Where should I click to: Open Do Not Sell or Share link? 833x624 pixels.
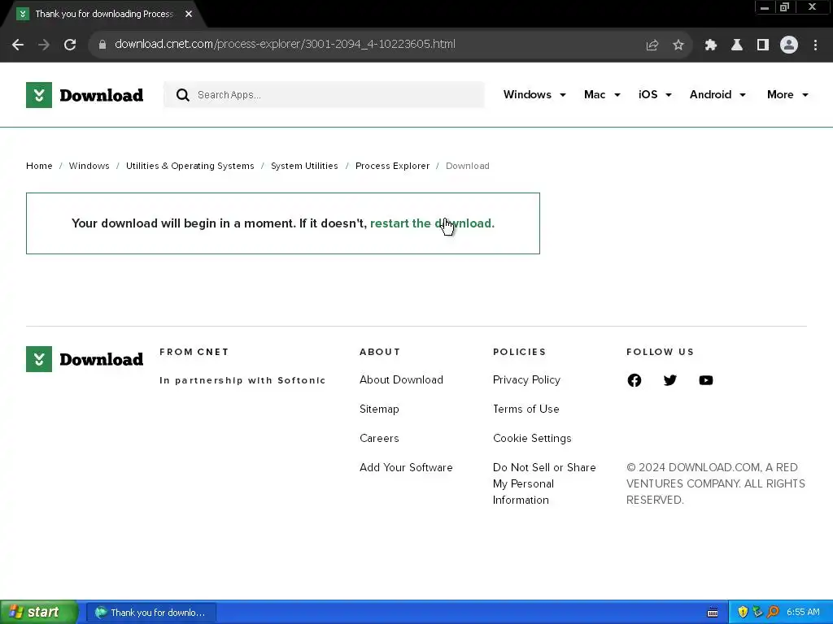coord(544,483)
